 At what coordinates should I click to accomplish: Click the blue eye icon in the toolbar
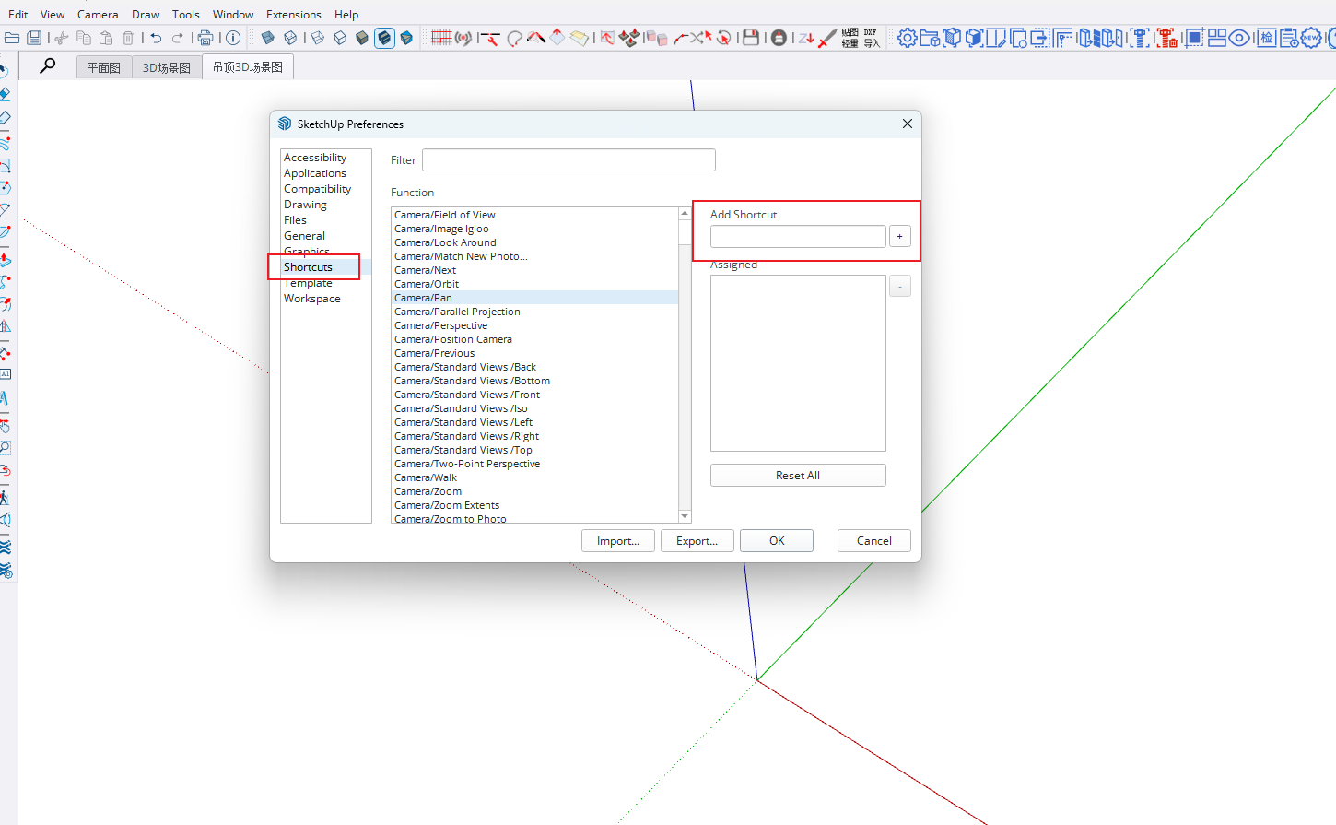tap(1239, 38)
